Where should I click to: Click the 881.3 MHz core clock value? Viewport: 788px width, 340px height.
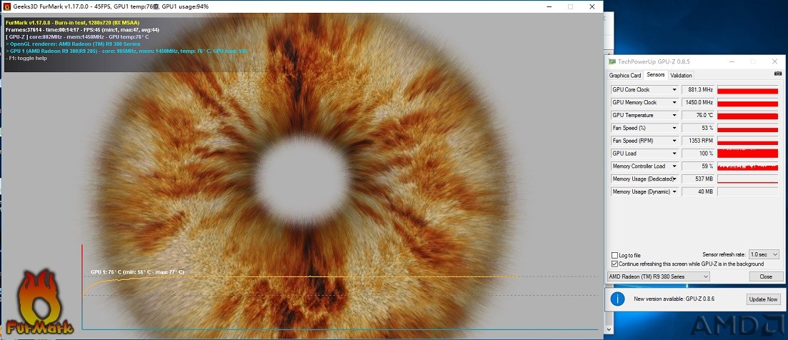[x=698, y=90]
